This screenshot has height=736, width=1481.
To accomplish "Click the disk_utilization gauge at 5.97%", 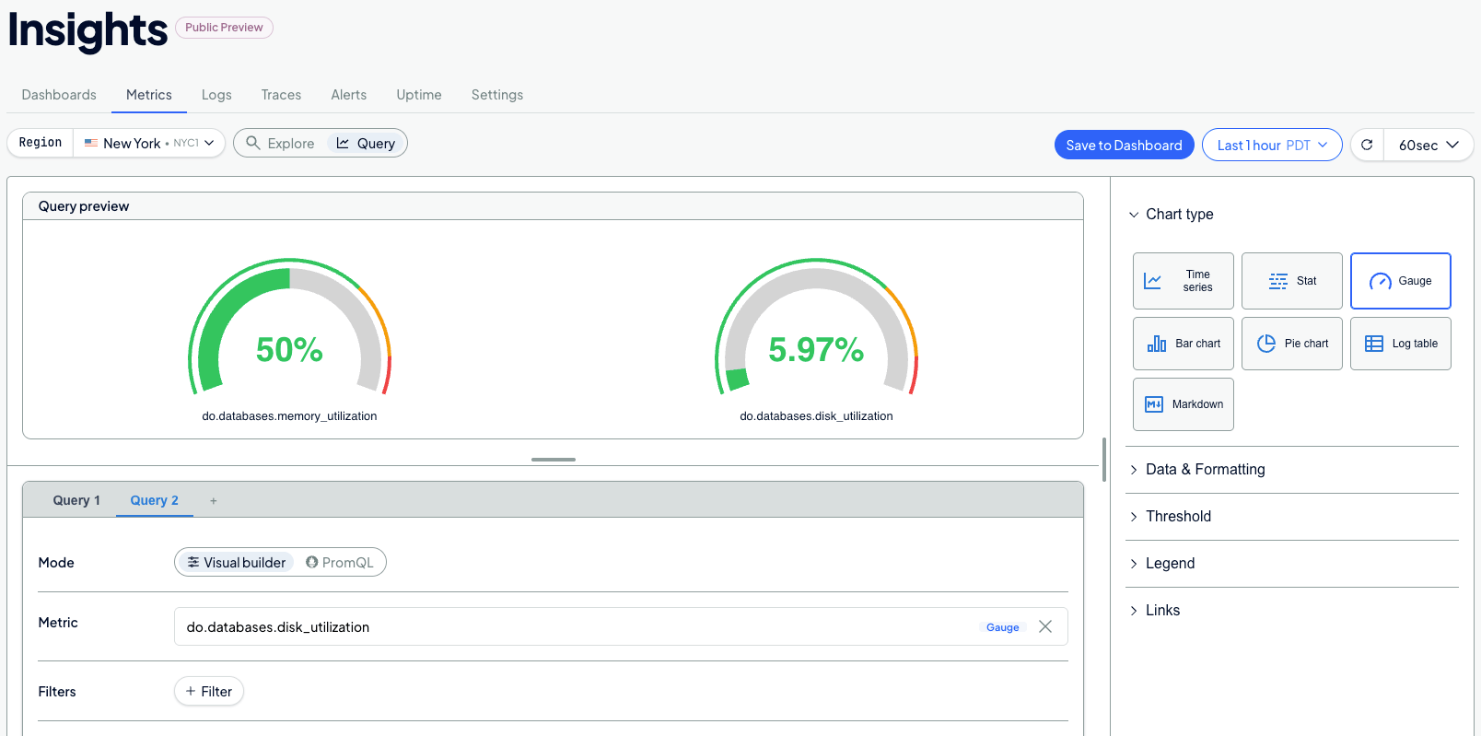I will pos(817,327).
